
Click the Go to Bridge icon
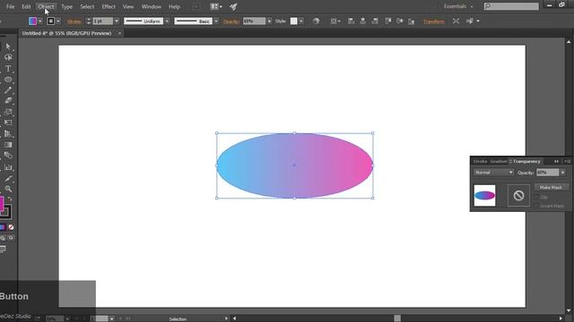click(x=196, y=6)
